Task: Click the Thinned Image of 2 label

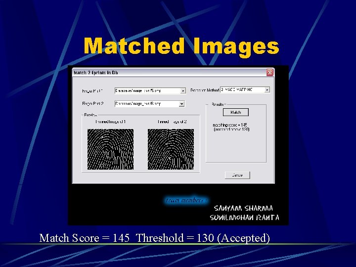Action: point(172,122)
